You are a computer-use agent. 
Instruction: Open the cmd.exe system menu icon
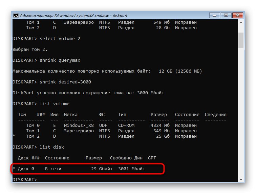click(16, 16)
